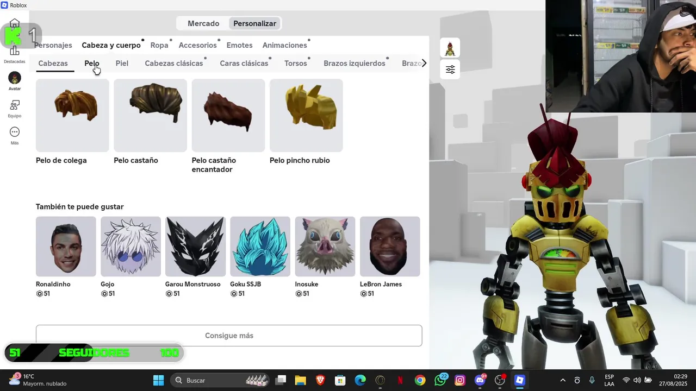Open avatar settings sliders icon
Screen dimensions: 696x391
450,70
